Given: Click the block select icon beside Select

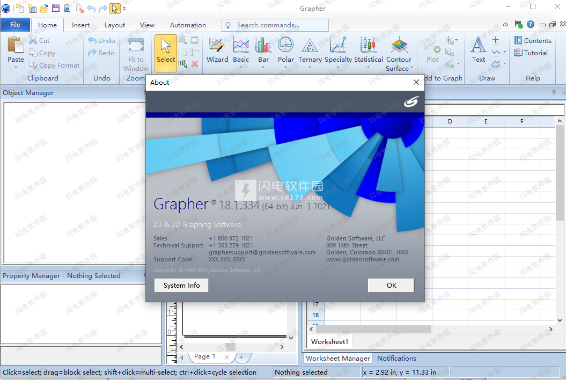Looking at the screenshot, I should (182, 40).
